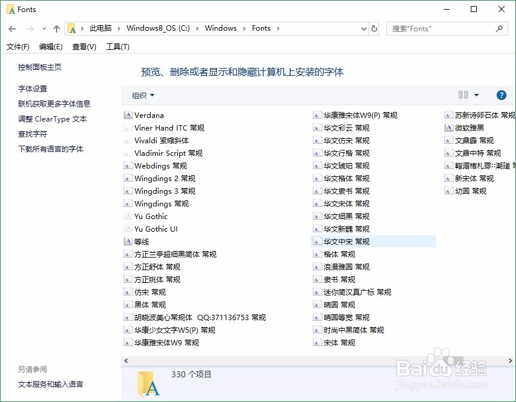This screenshot has width=516, height=402.
Task: Click the Windows8_OS (C:) breadcrumb
Action: [158, 28]
